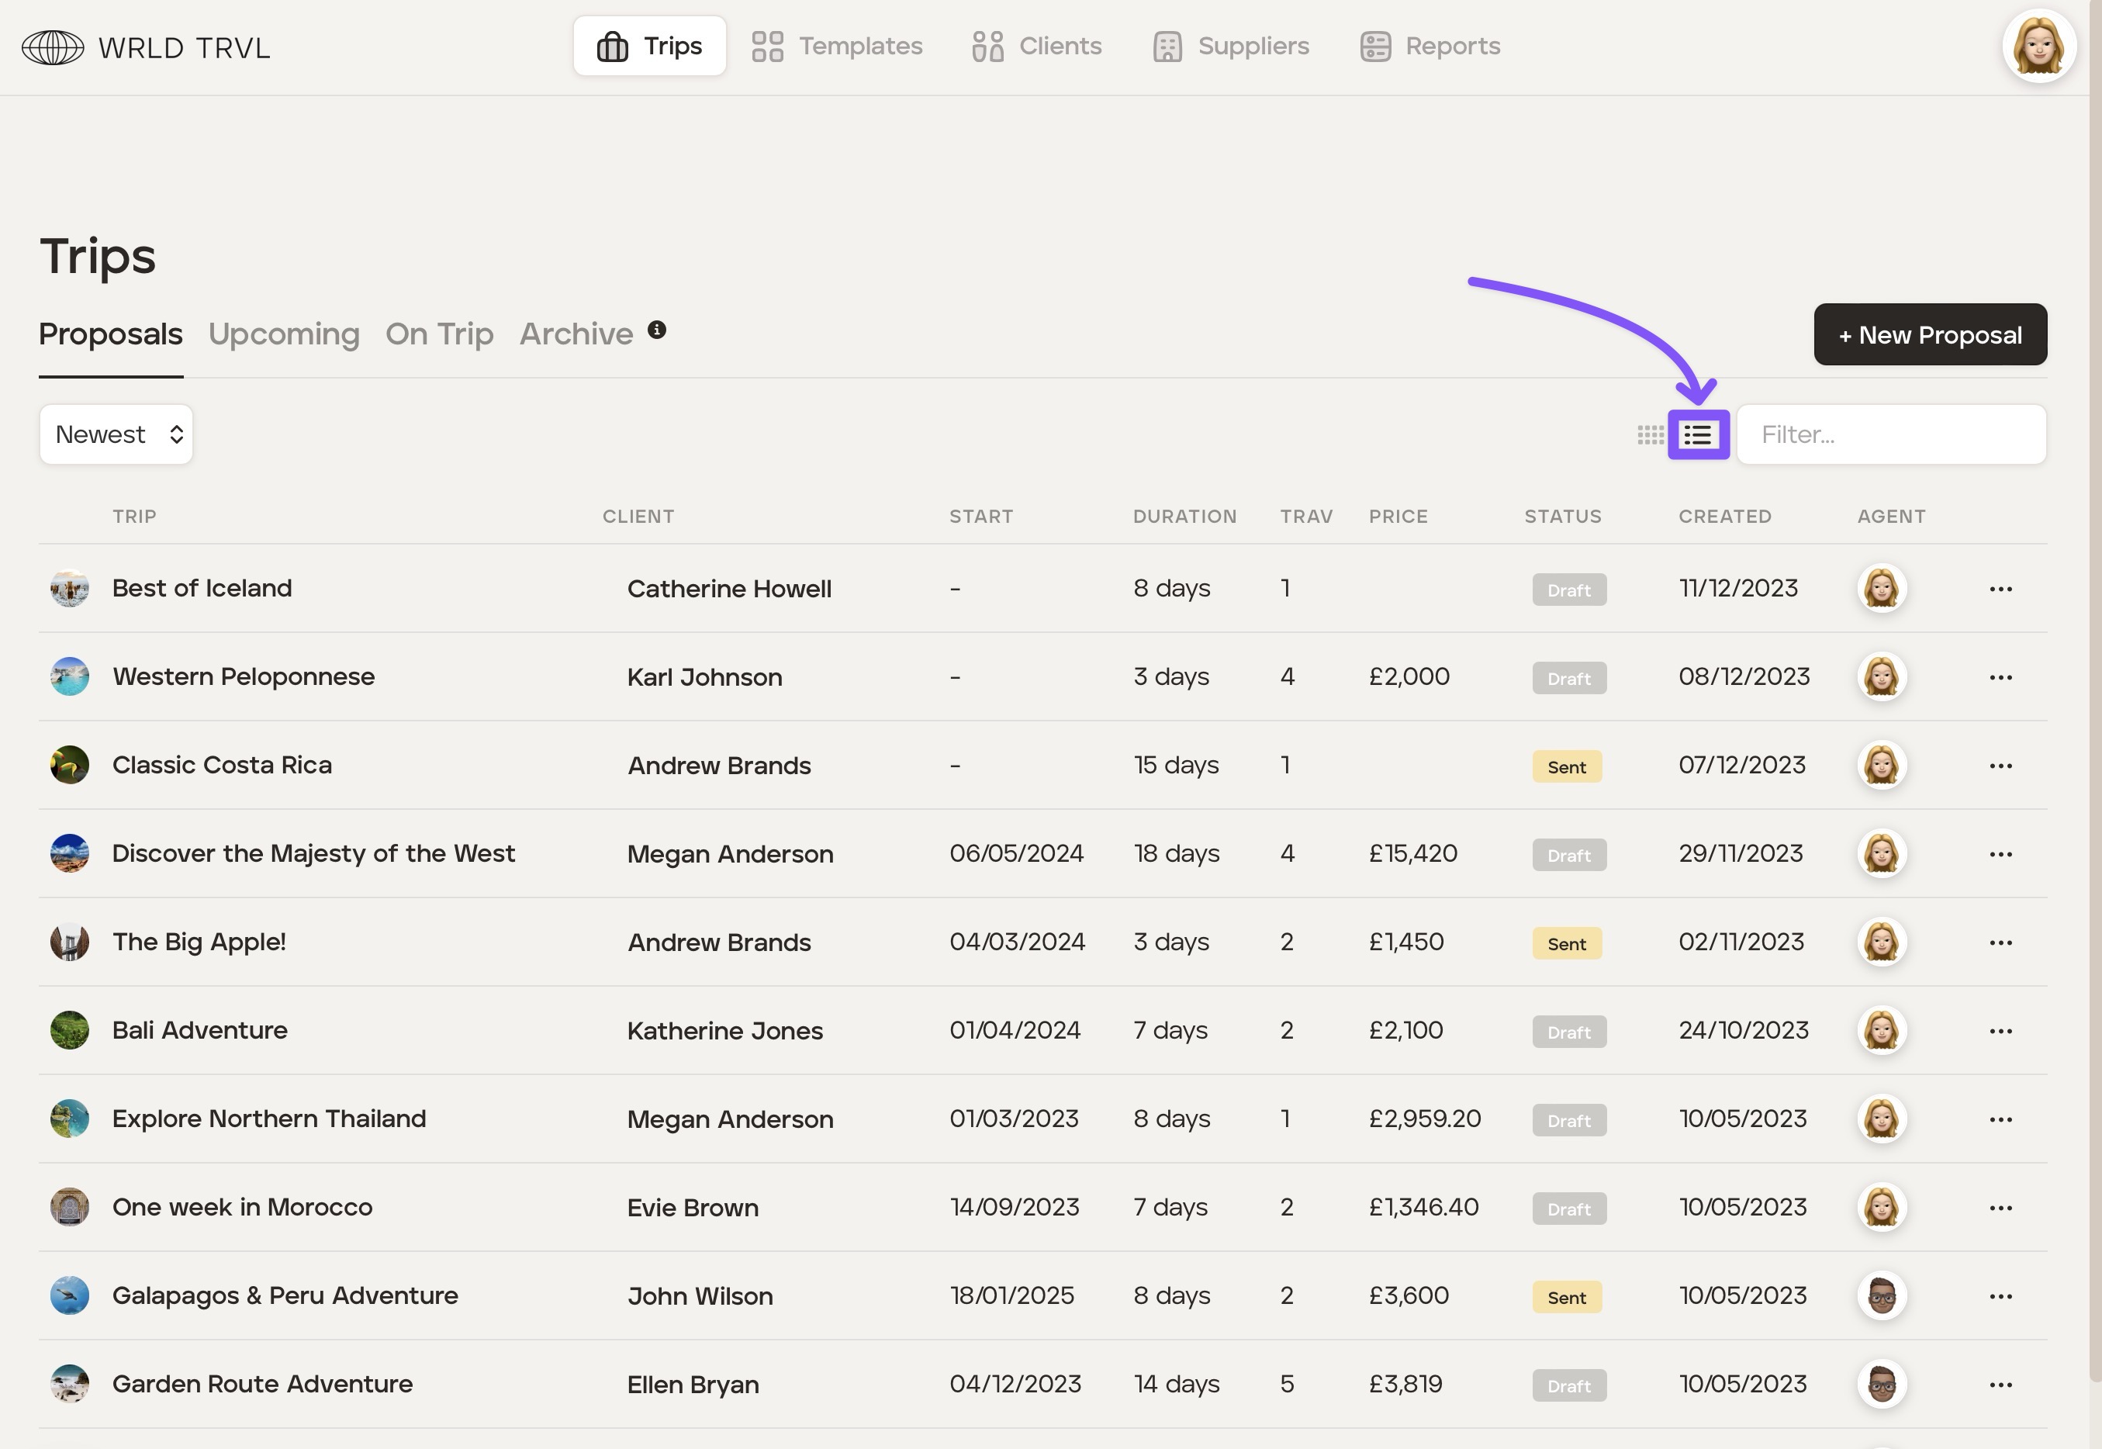Open the Templates section
The width and height of the screenshot is (2102, 1449).
coord(837,47)
